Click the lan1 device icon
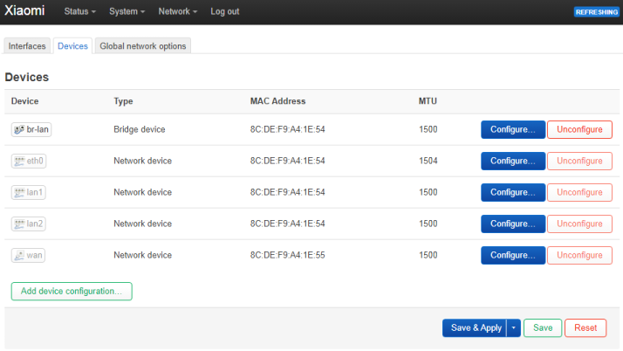 pyautogui.click(x=19, y=192)
